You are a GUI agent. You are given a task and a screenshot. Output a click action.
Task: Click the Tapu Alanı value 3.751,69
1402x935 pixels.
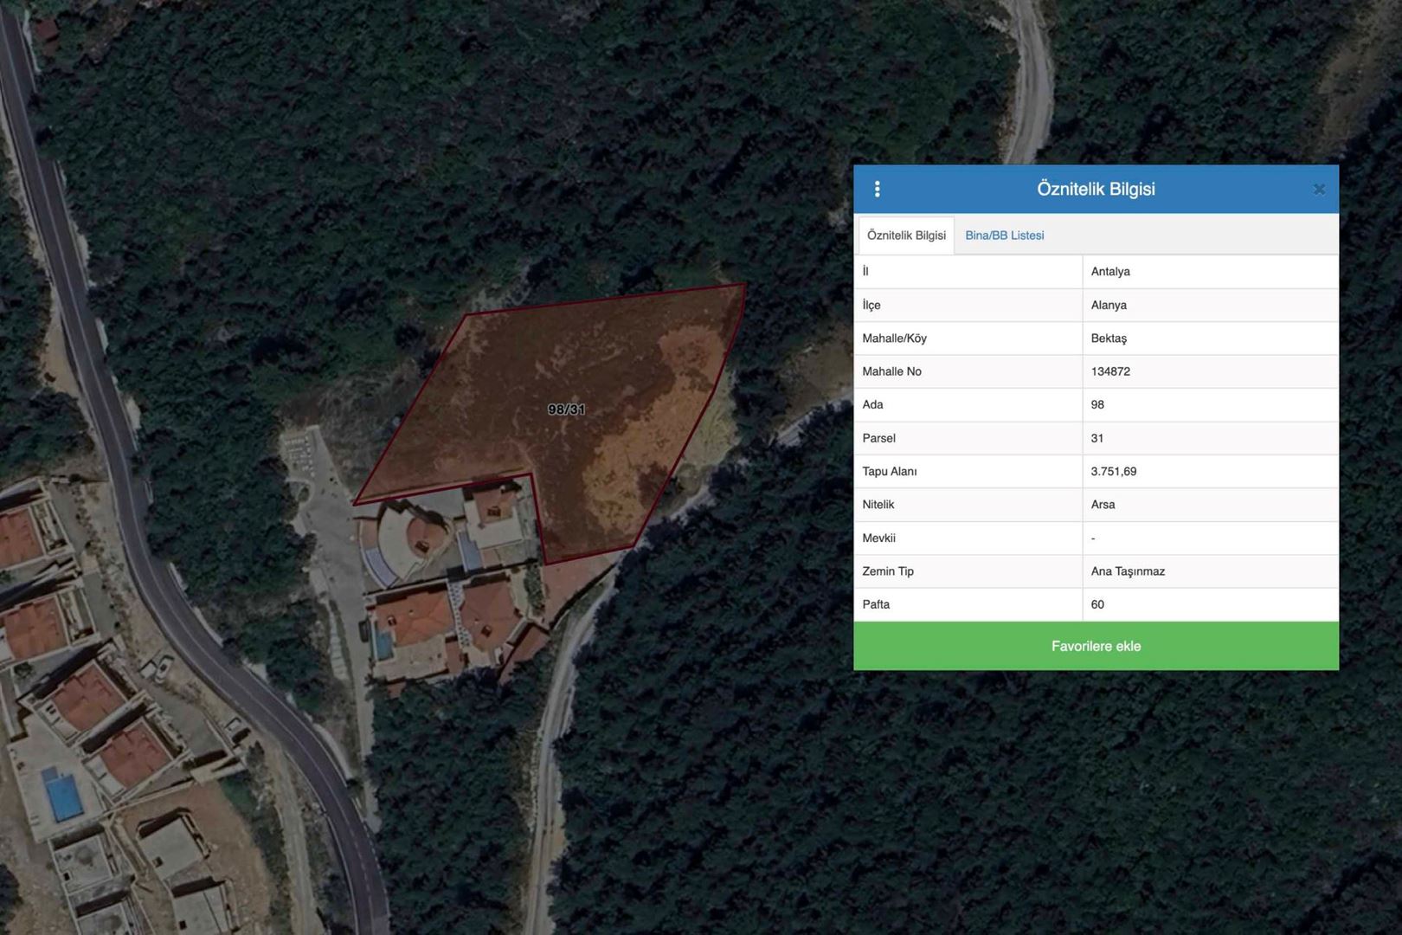[x=1113, y=472]
